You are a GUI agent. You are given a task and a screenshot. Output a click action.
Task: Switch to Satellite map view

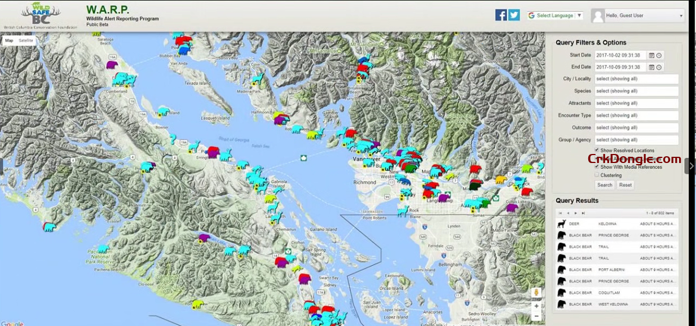pos(26,41)
